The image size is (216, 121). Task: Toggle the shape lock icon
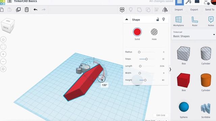coord(158,19)
